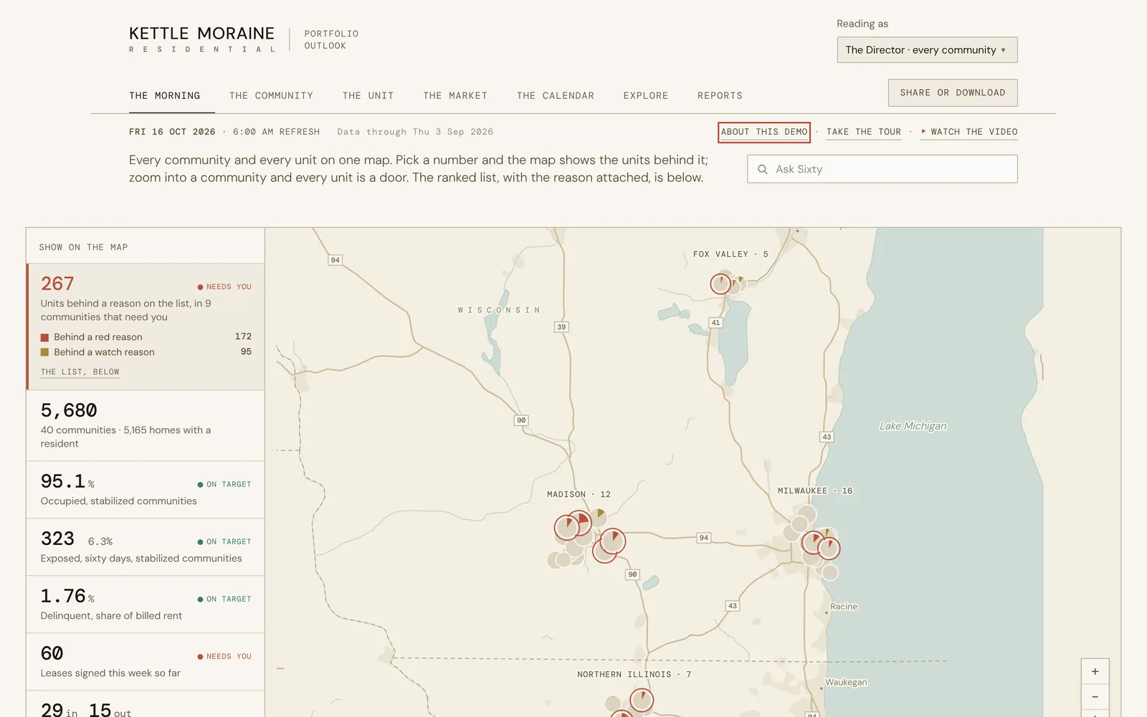Zoom out the map with minus button
The width and height of the screenshot is (1147, 717).
1095,697
